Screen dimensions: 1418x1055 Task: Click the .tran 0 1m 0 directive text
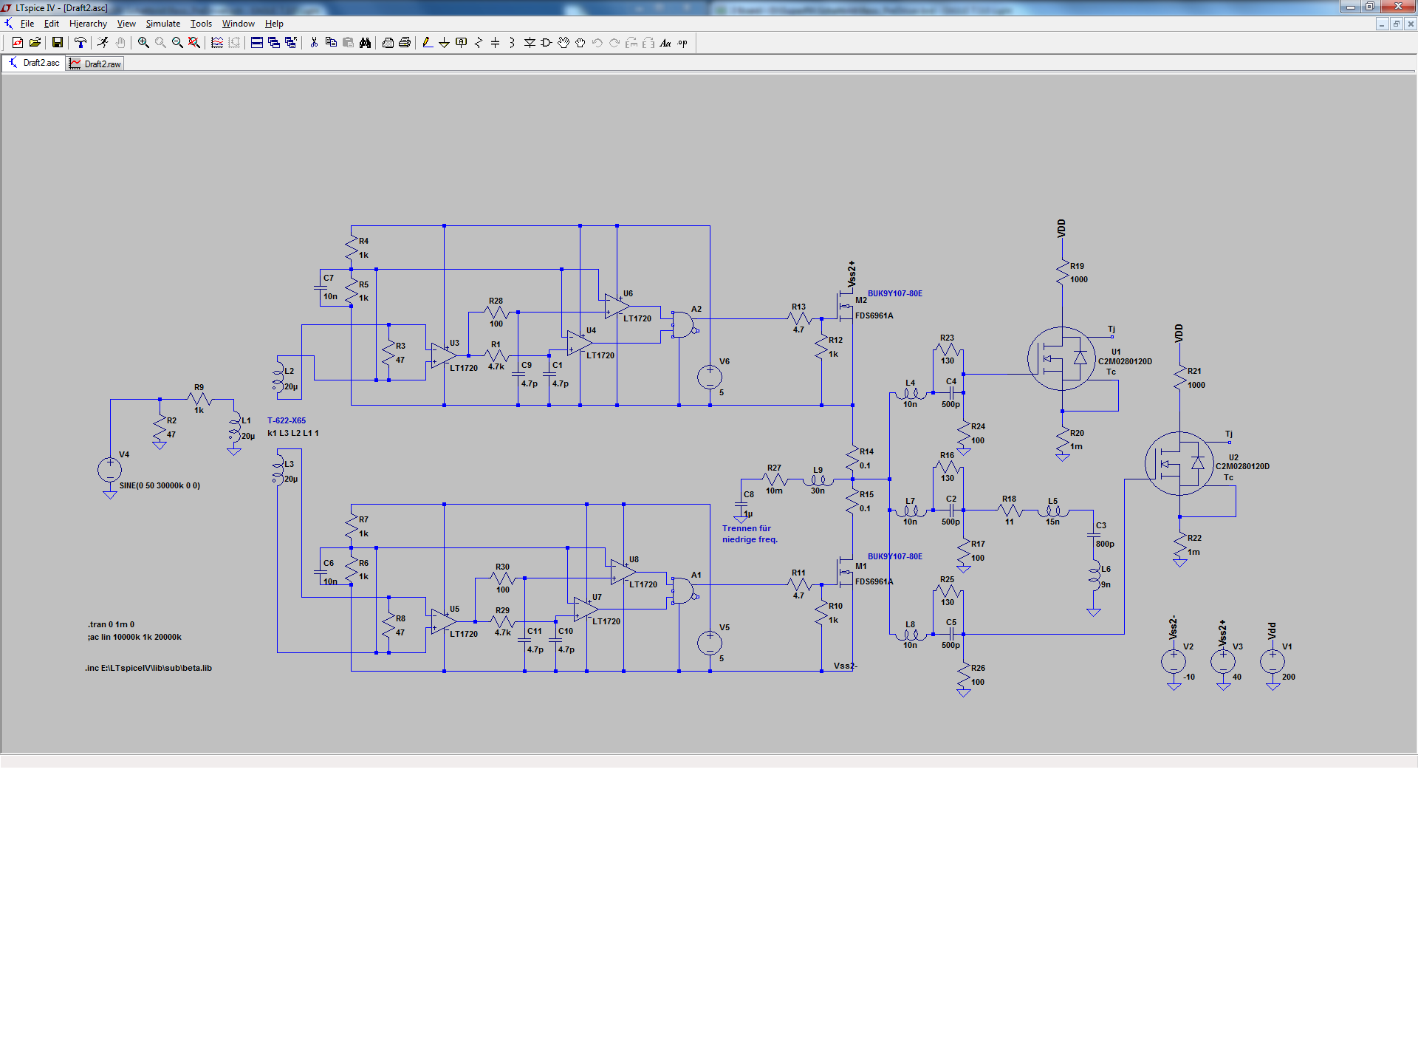(x=111, y=624)
